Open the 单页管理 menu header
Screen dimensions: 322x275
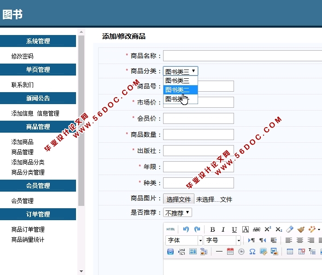pyautogui.click(x=38, y=70)
